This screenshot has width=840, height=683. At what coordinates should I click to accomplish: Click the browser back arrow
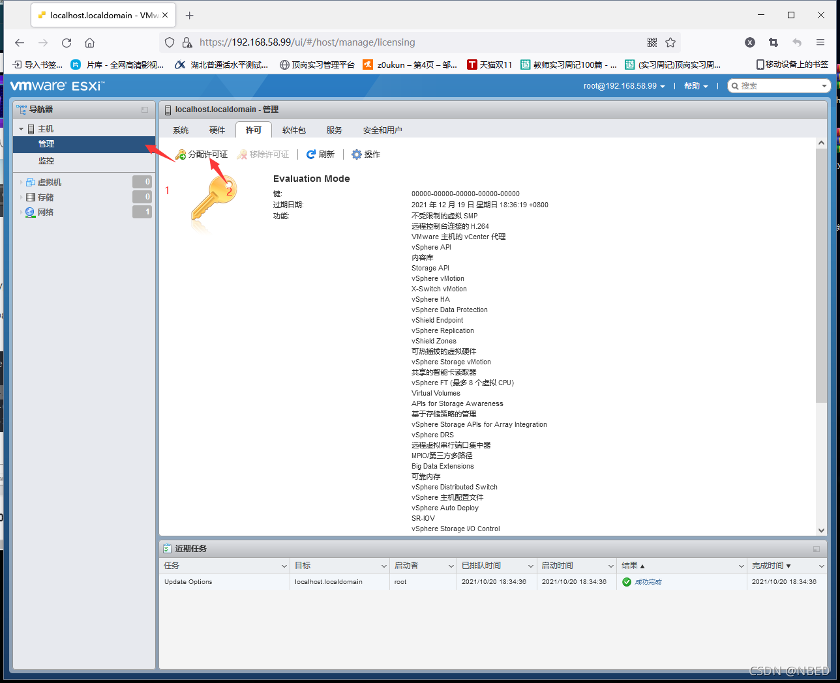(20, 42)
